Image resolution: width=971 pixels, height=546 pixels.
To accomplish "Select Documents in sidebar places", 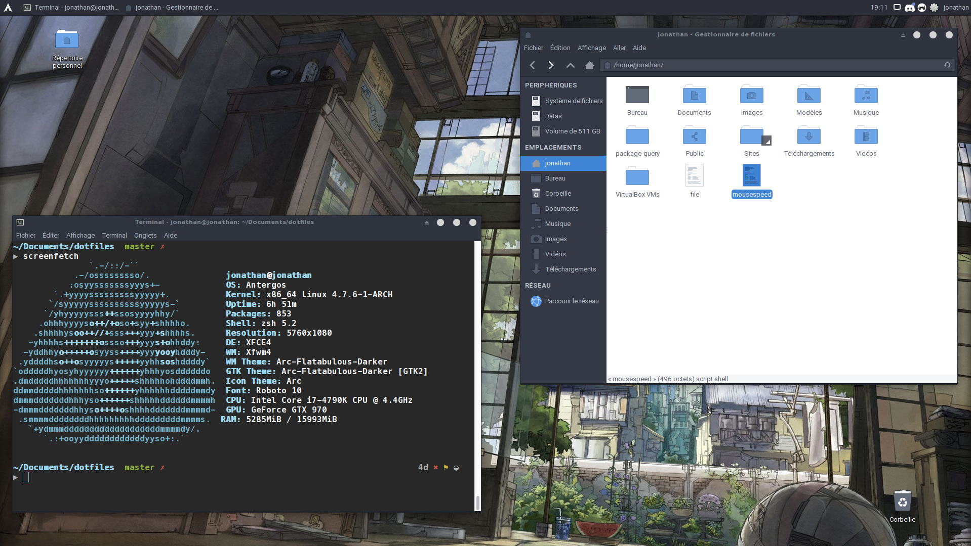I will (x=563, y=209).
